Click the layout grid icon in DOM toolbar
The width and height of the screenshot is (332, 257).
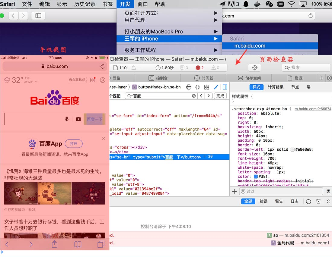tap(207, 87)
